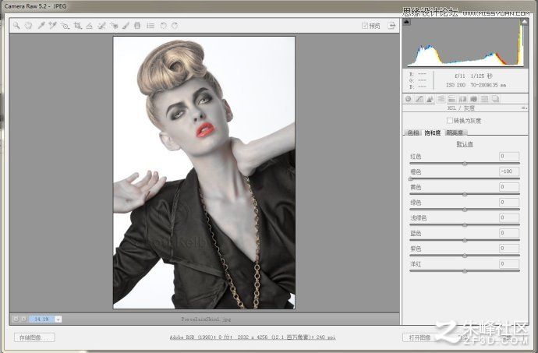Select the Color Sampler tool
This screenshot has height=353, width=538.
point(52,26)
